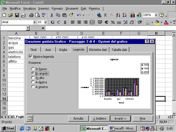Screen dimensions: 176x132
Task: Open the Inserisci menu
Action: pyautogui.click(x=44, y=9)
